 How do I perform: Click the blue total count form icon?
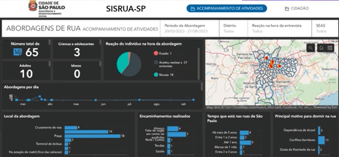coord(17,52)
